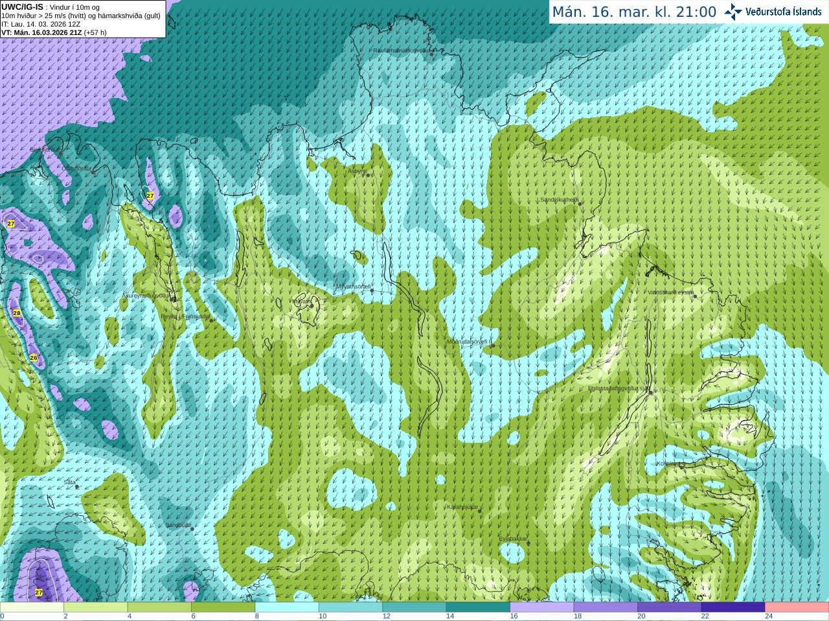The image size is (829, 621).
Task: Click the 22–24 m/s dark indigo swatch
Action: coord(733,607)
